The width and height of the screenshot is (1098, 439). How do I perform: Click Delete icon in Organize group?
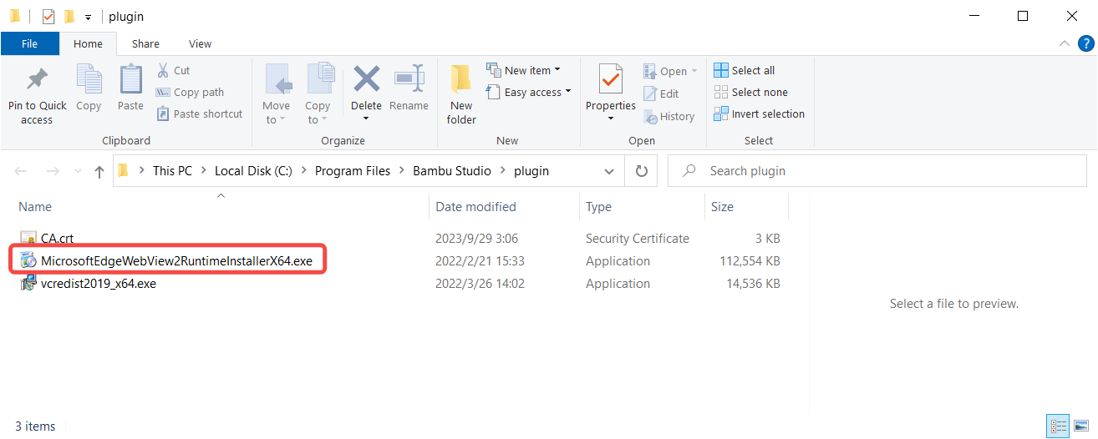coord(366,80)
